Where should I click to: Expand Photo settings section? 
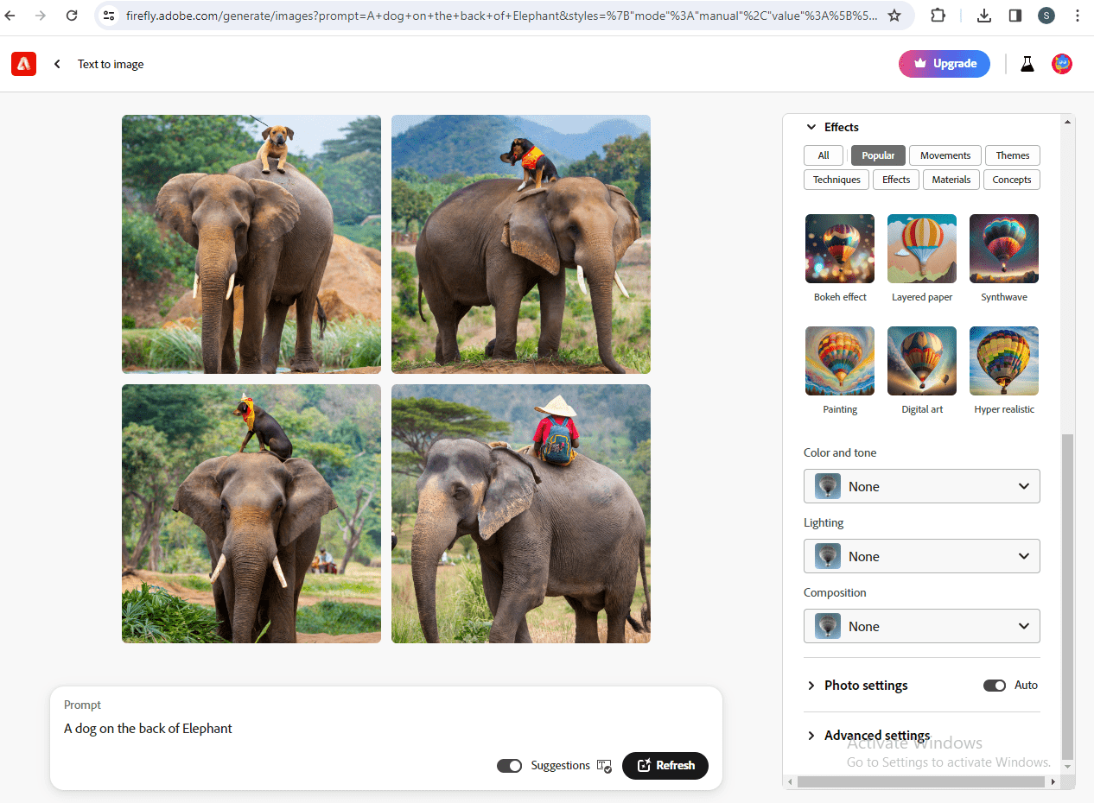811,686
